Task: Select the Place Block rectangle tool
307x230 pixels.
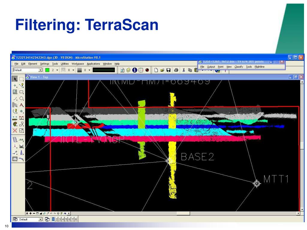Action: (21, 92)
